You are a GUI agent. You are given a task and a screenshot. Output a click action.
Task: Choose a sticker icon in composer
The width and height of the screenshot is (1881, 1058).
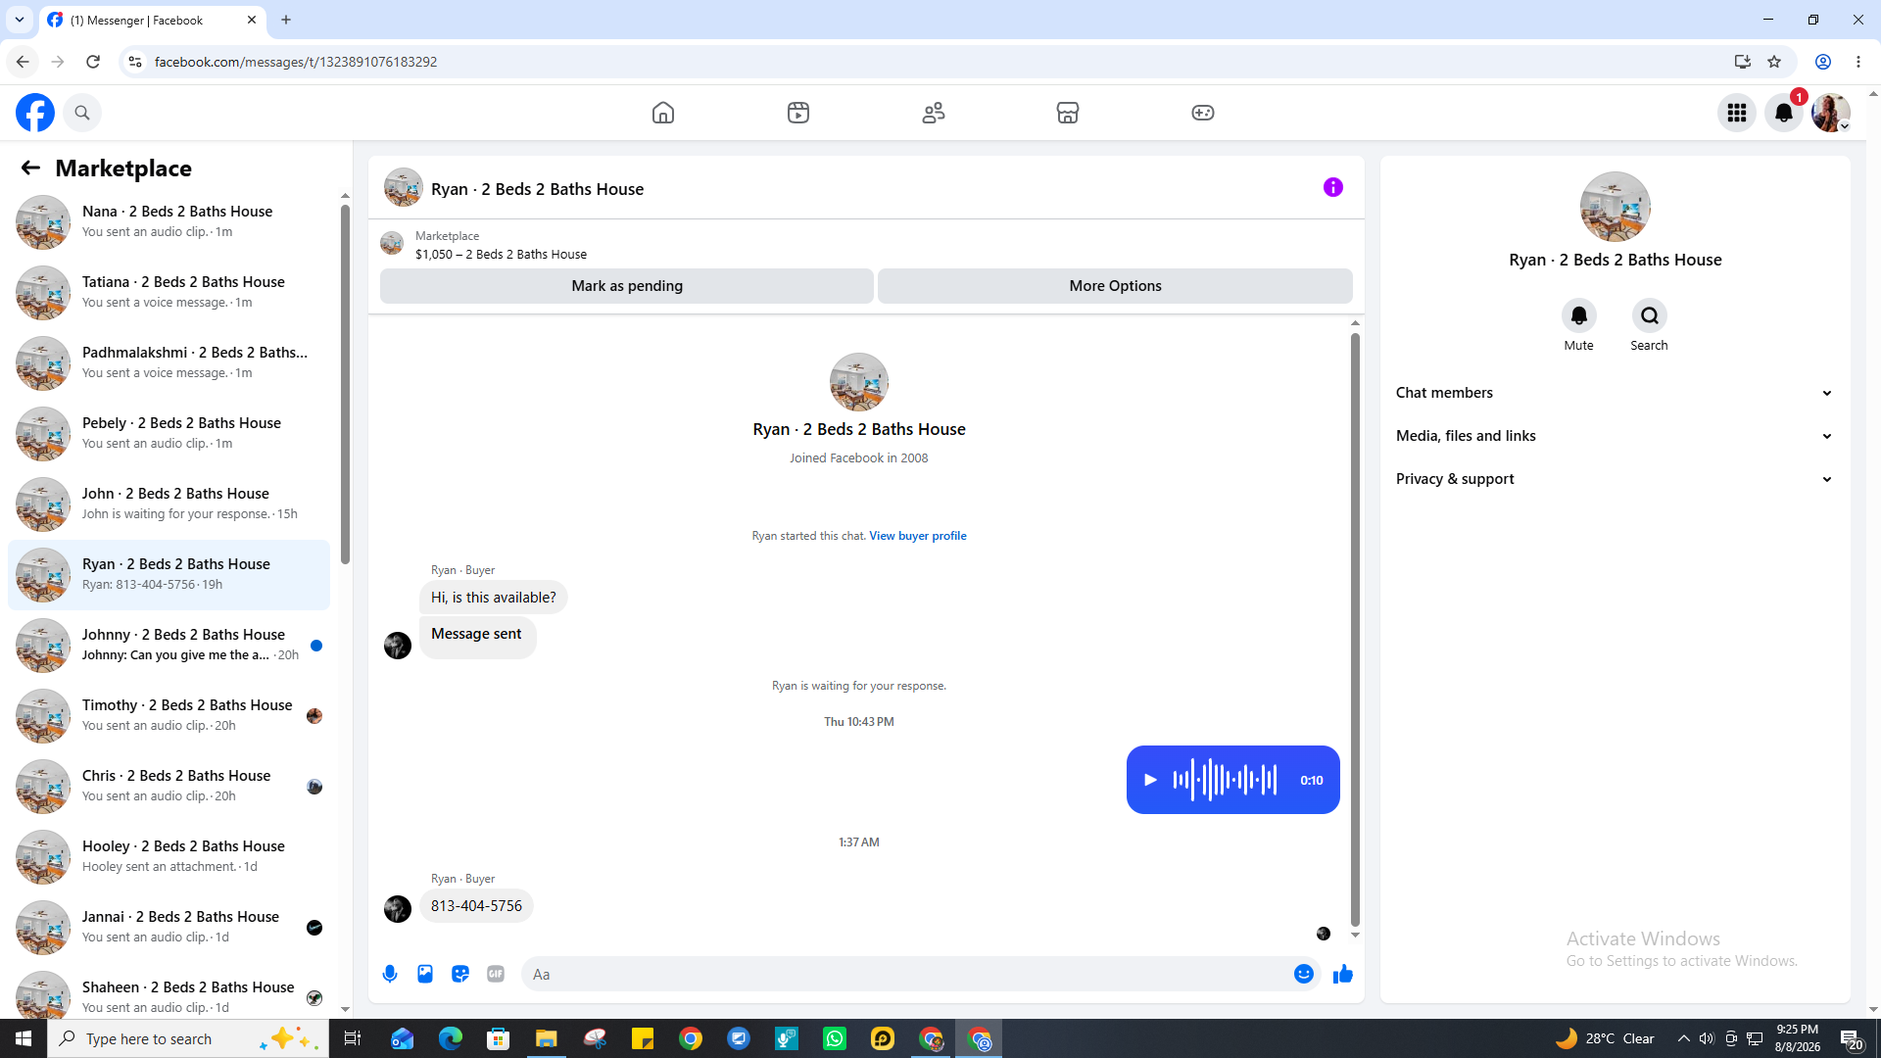click(460, 974)
